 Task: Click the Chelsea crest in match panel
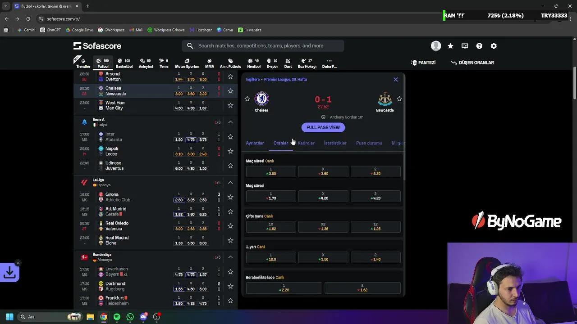pos(261,99)
